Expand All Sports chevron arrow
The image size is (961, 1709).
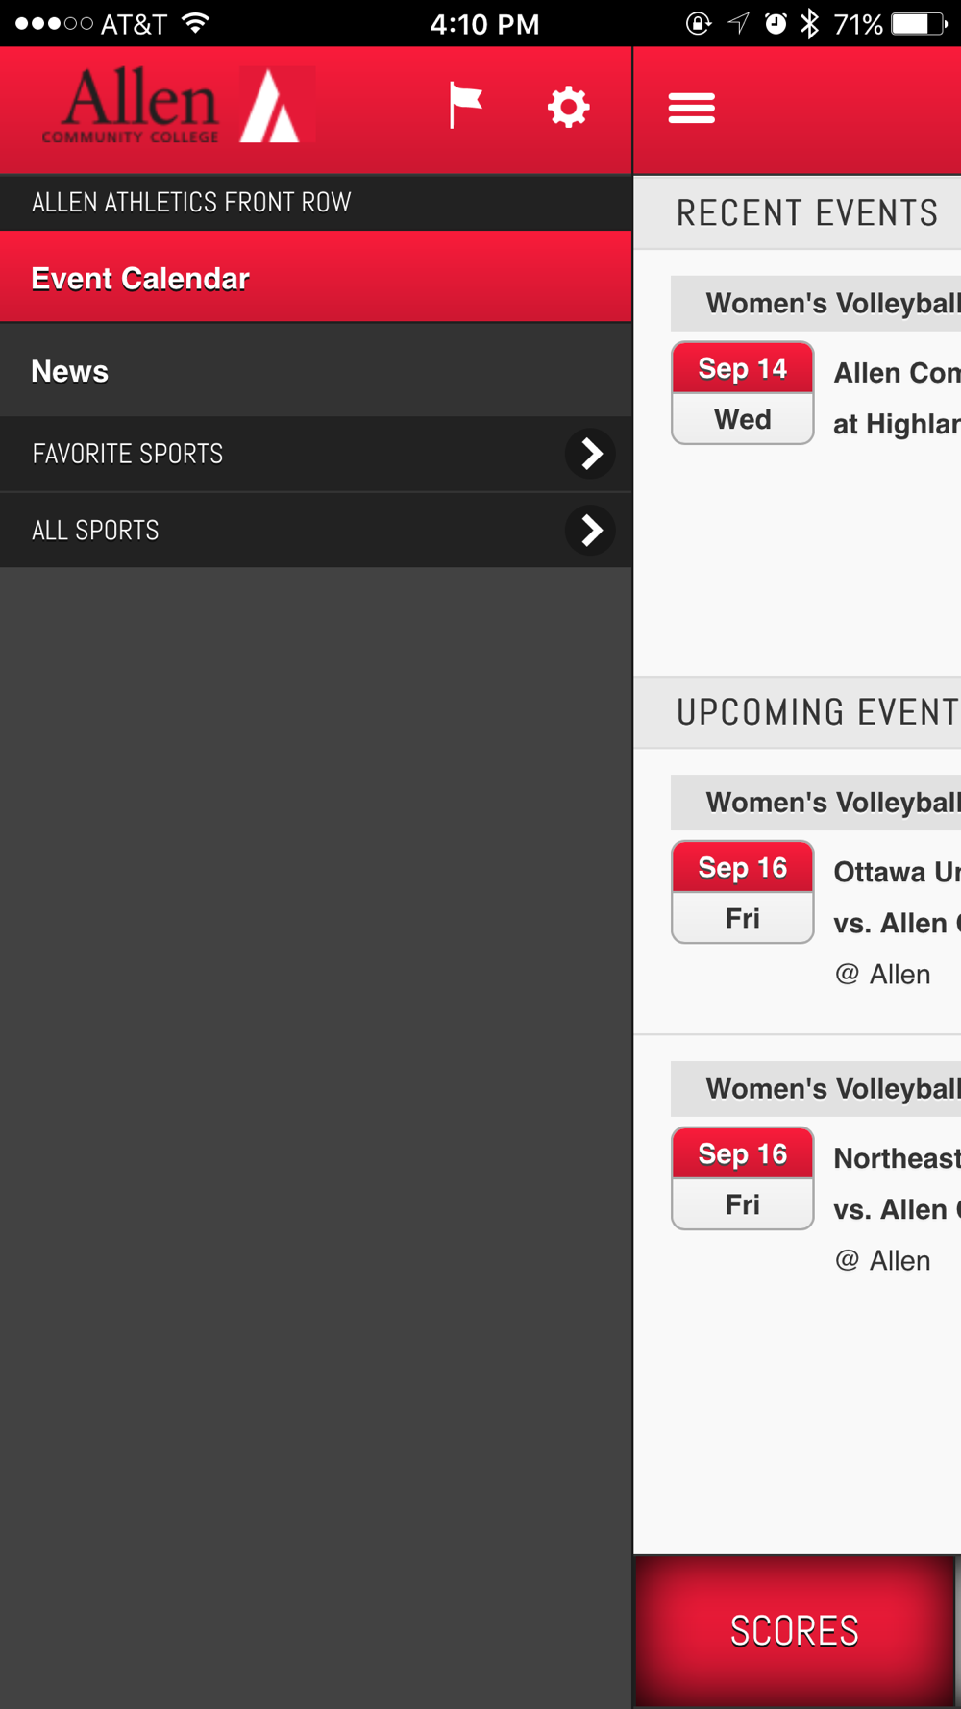591,530
